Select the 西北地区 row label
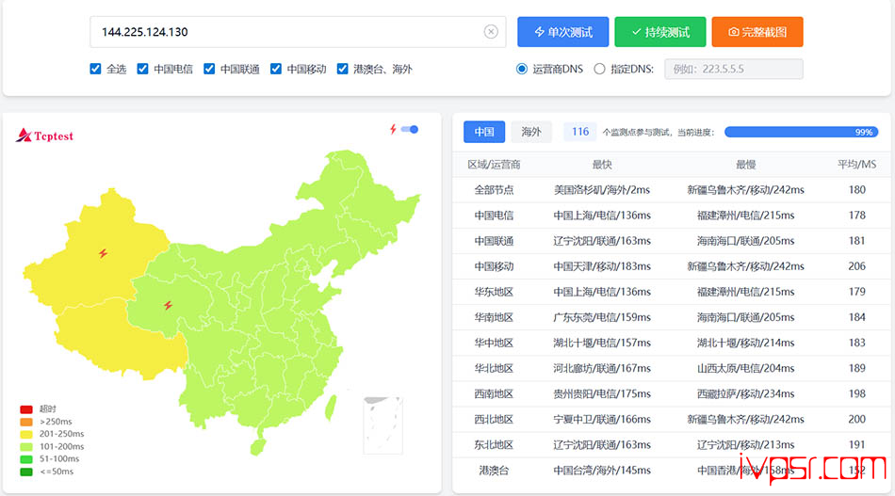This screenshot has width=895, height=496. tap(494, 420)
